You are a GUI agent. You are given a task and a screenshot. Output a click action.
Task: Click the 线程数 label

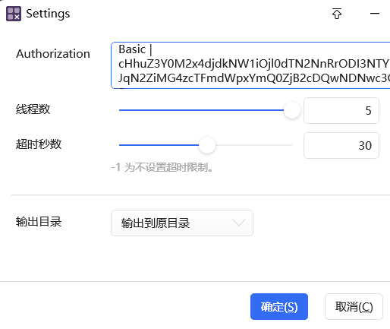33,109
